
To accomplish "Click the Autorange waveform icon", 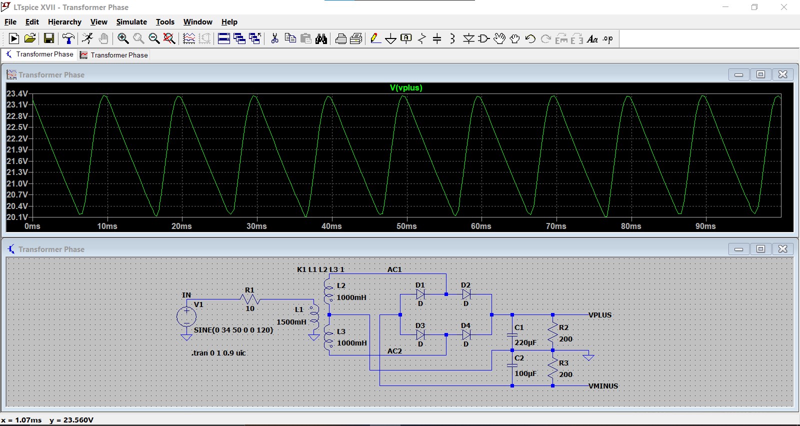I will pos(204,38).
